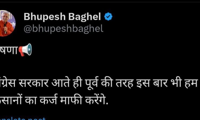Click the blue verified checkmark badge
Viewport: 200px width, 120px height.
[108, 17]
